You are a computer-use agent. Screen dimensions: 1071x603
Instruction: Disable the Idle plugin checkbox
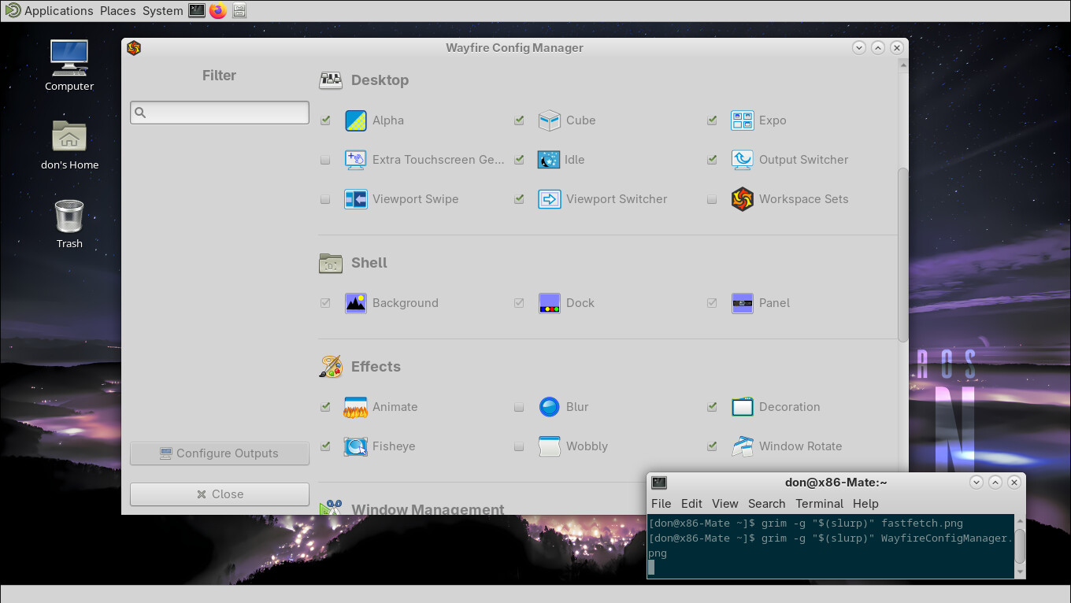[519, 160]
